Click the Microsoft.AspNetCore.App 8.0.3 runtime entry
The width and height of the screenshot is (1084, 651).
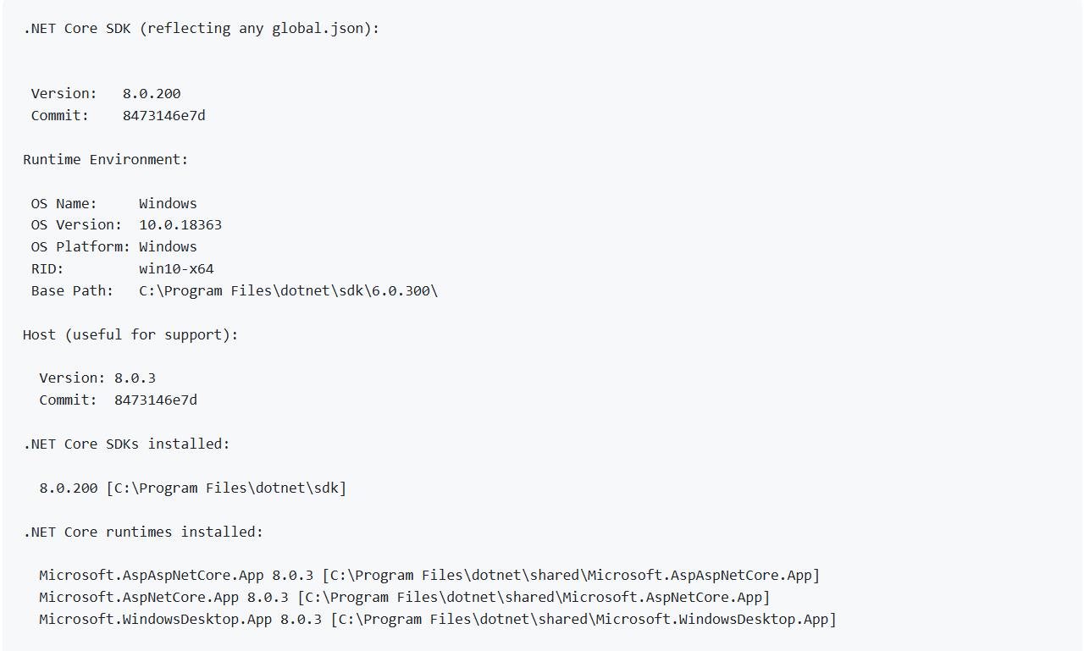(405, 598)
